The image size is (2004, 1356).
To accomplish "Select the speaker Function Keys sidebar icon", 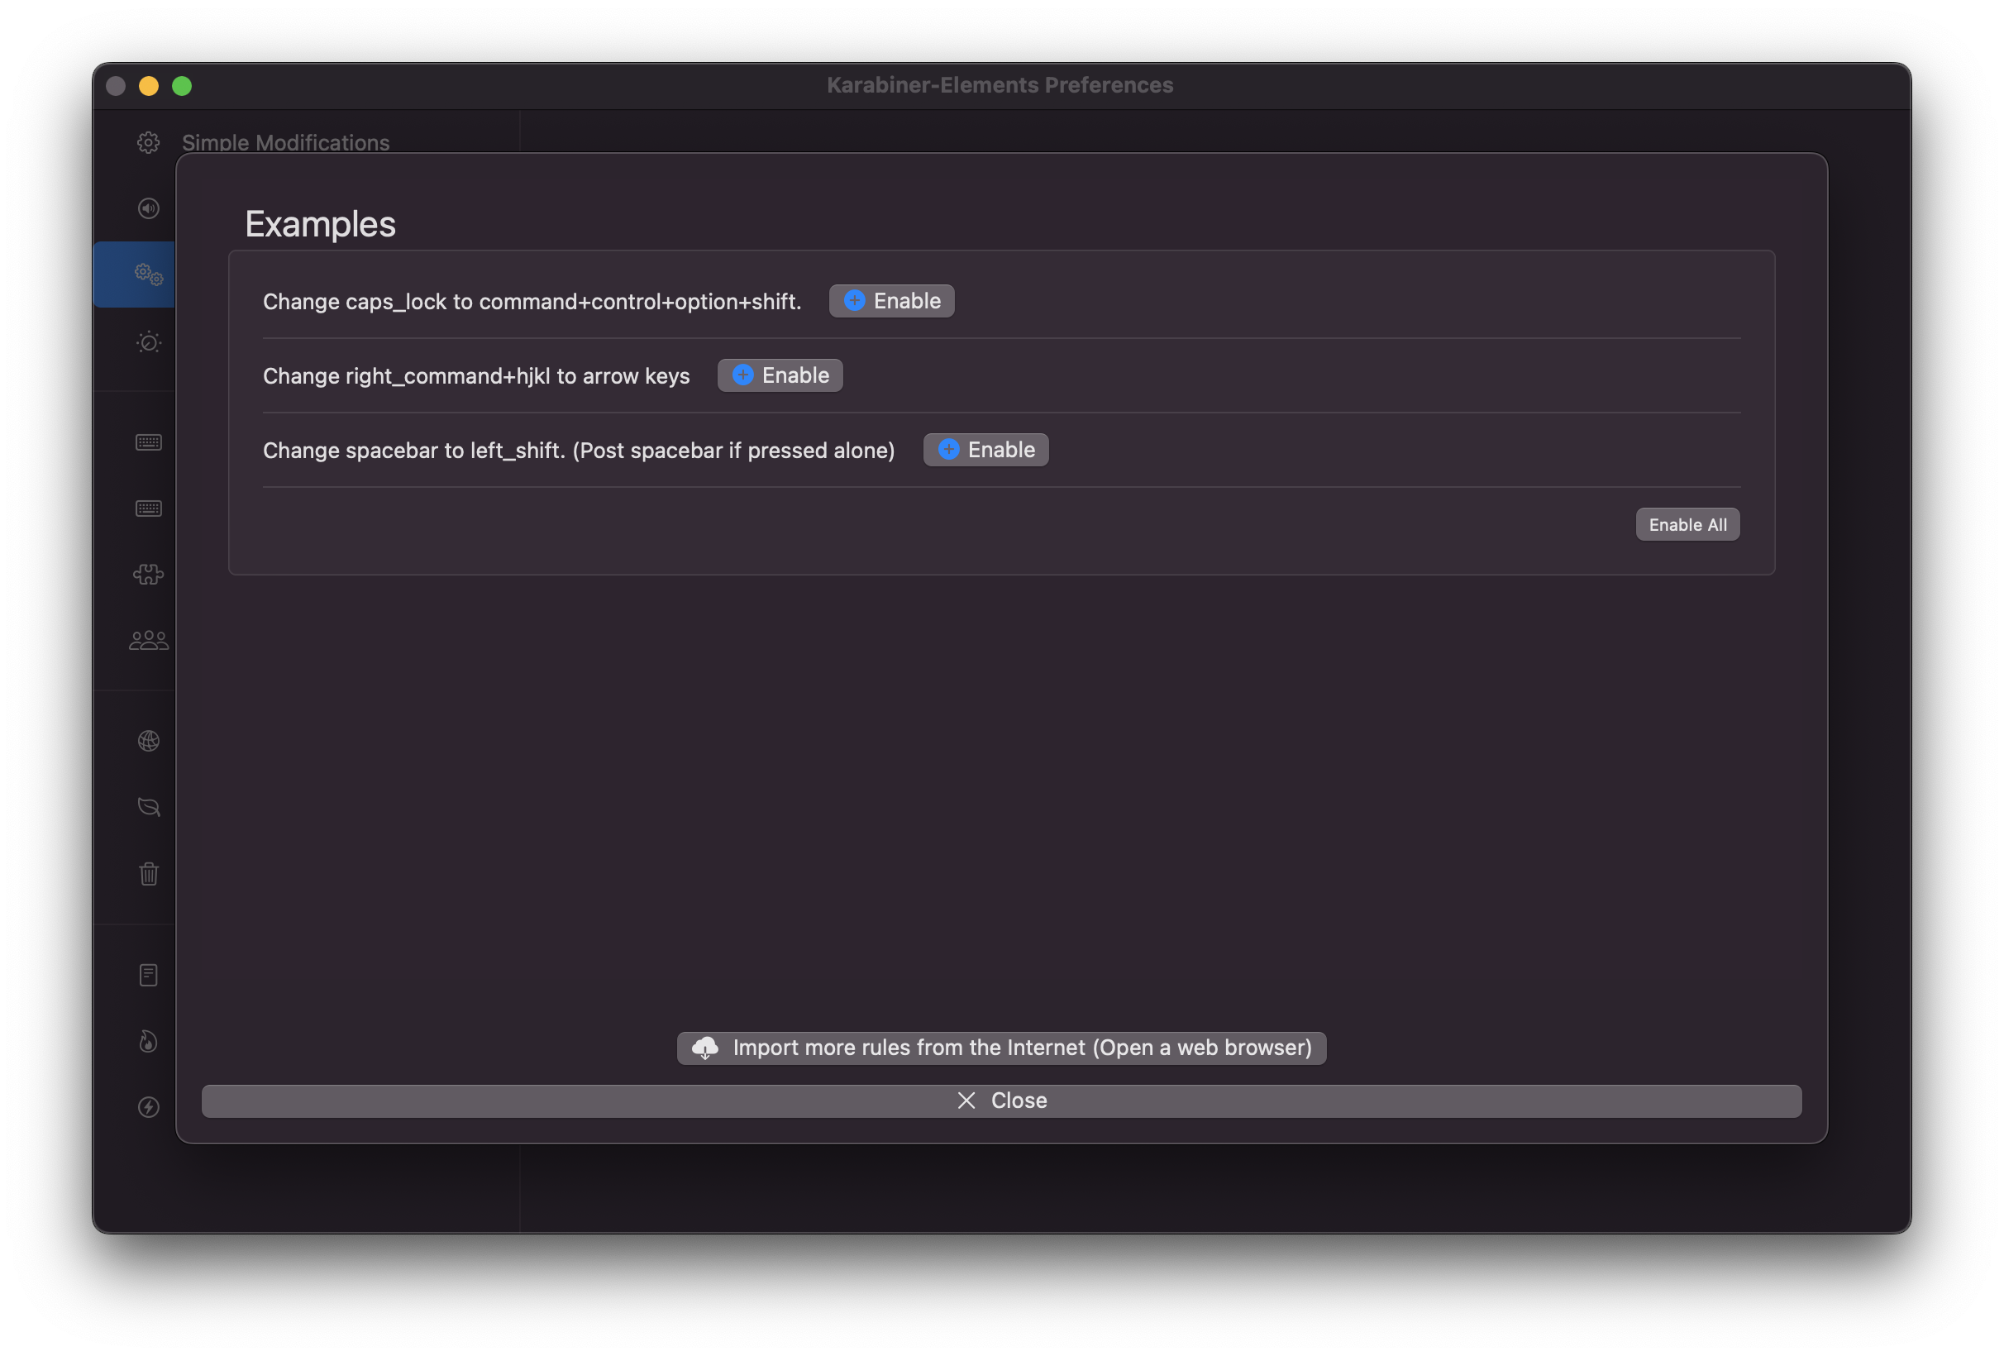I will 148,208.
